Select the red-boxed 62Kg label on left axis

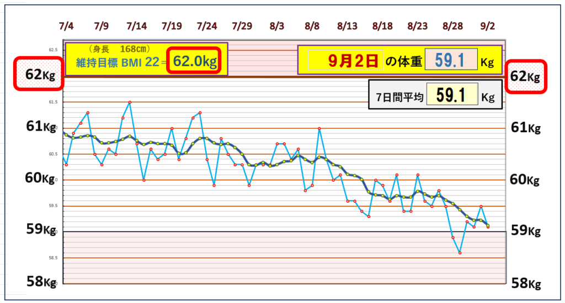coord(39,74)
